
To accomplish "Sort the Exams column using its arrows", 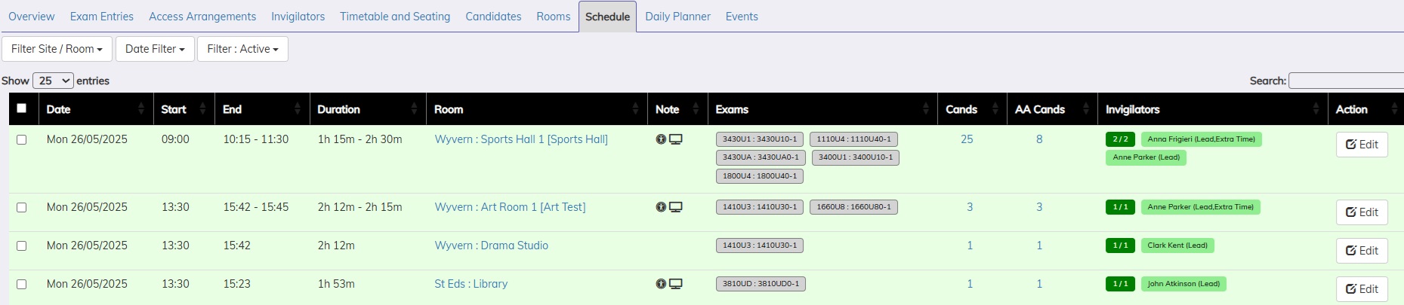I will [926, 109].
